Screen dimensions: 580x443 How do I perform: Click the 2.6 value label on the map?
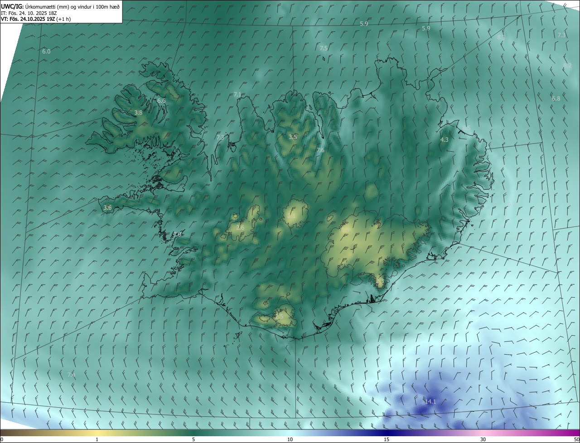pos(240,227)
